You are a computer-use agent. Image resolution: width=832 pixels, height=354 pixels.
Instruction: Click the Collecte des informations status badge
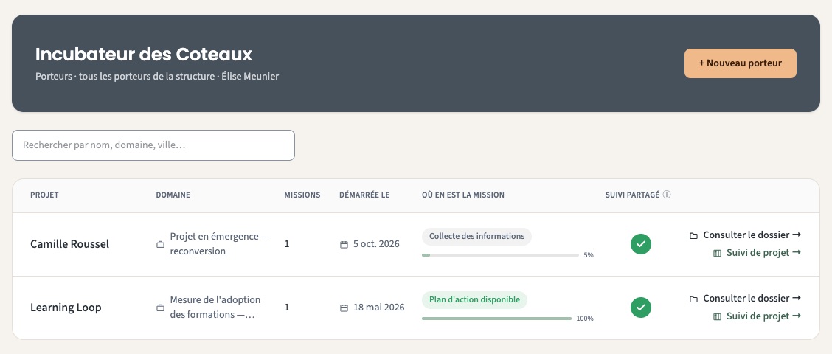(x=476, y=236)
